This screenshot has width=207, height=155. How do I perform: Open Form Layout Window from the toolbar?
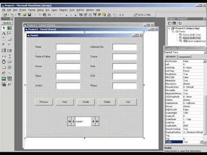90,15
